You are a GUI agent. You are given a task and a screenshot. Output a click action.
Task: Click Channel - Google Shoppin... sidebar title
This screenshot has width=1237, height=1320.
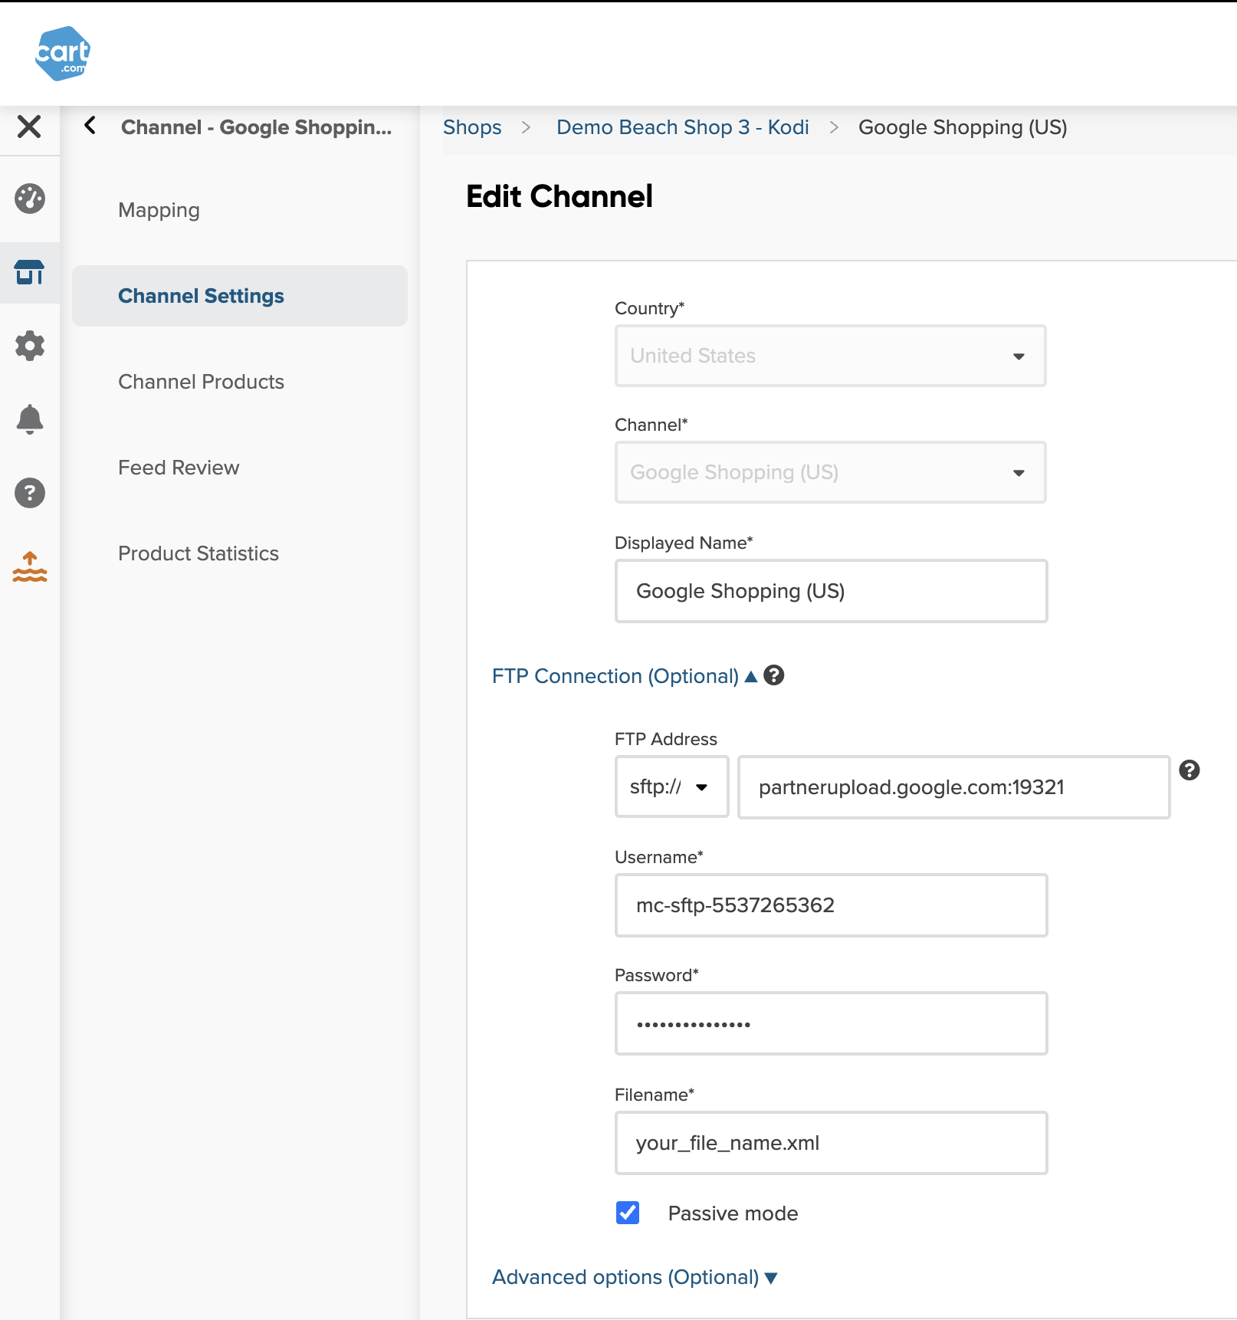[x=256, y=127]
